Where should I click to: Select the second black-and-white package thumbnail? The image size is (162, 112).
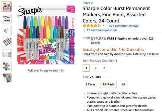[x=7, y=18]
